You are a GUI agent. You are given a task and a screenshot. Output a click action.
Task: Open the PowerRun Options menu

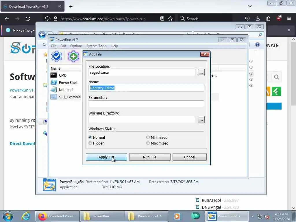(76, 46)
